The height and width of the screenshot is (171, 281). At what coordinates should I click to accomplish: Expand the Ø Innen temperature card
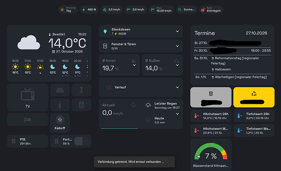click(134, 65)
